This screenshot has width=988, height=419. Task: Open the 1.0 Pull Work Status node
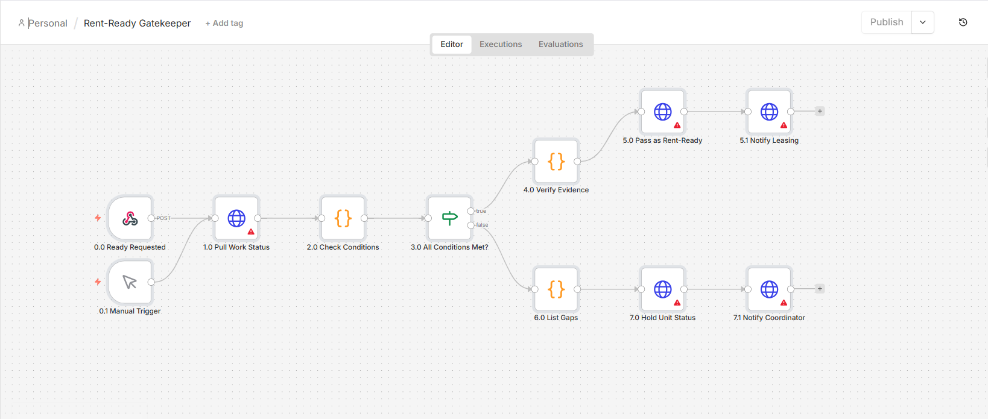[x=236, y=218]
